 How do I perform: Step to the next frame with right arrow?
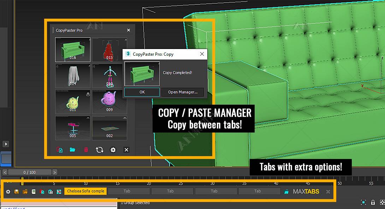tap(55, 172)
